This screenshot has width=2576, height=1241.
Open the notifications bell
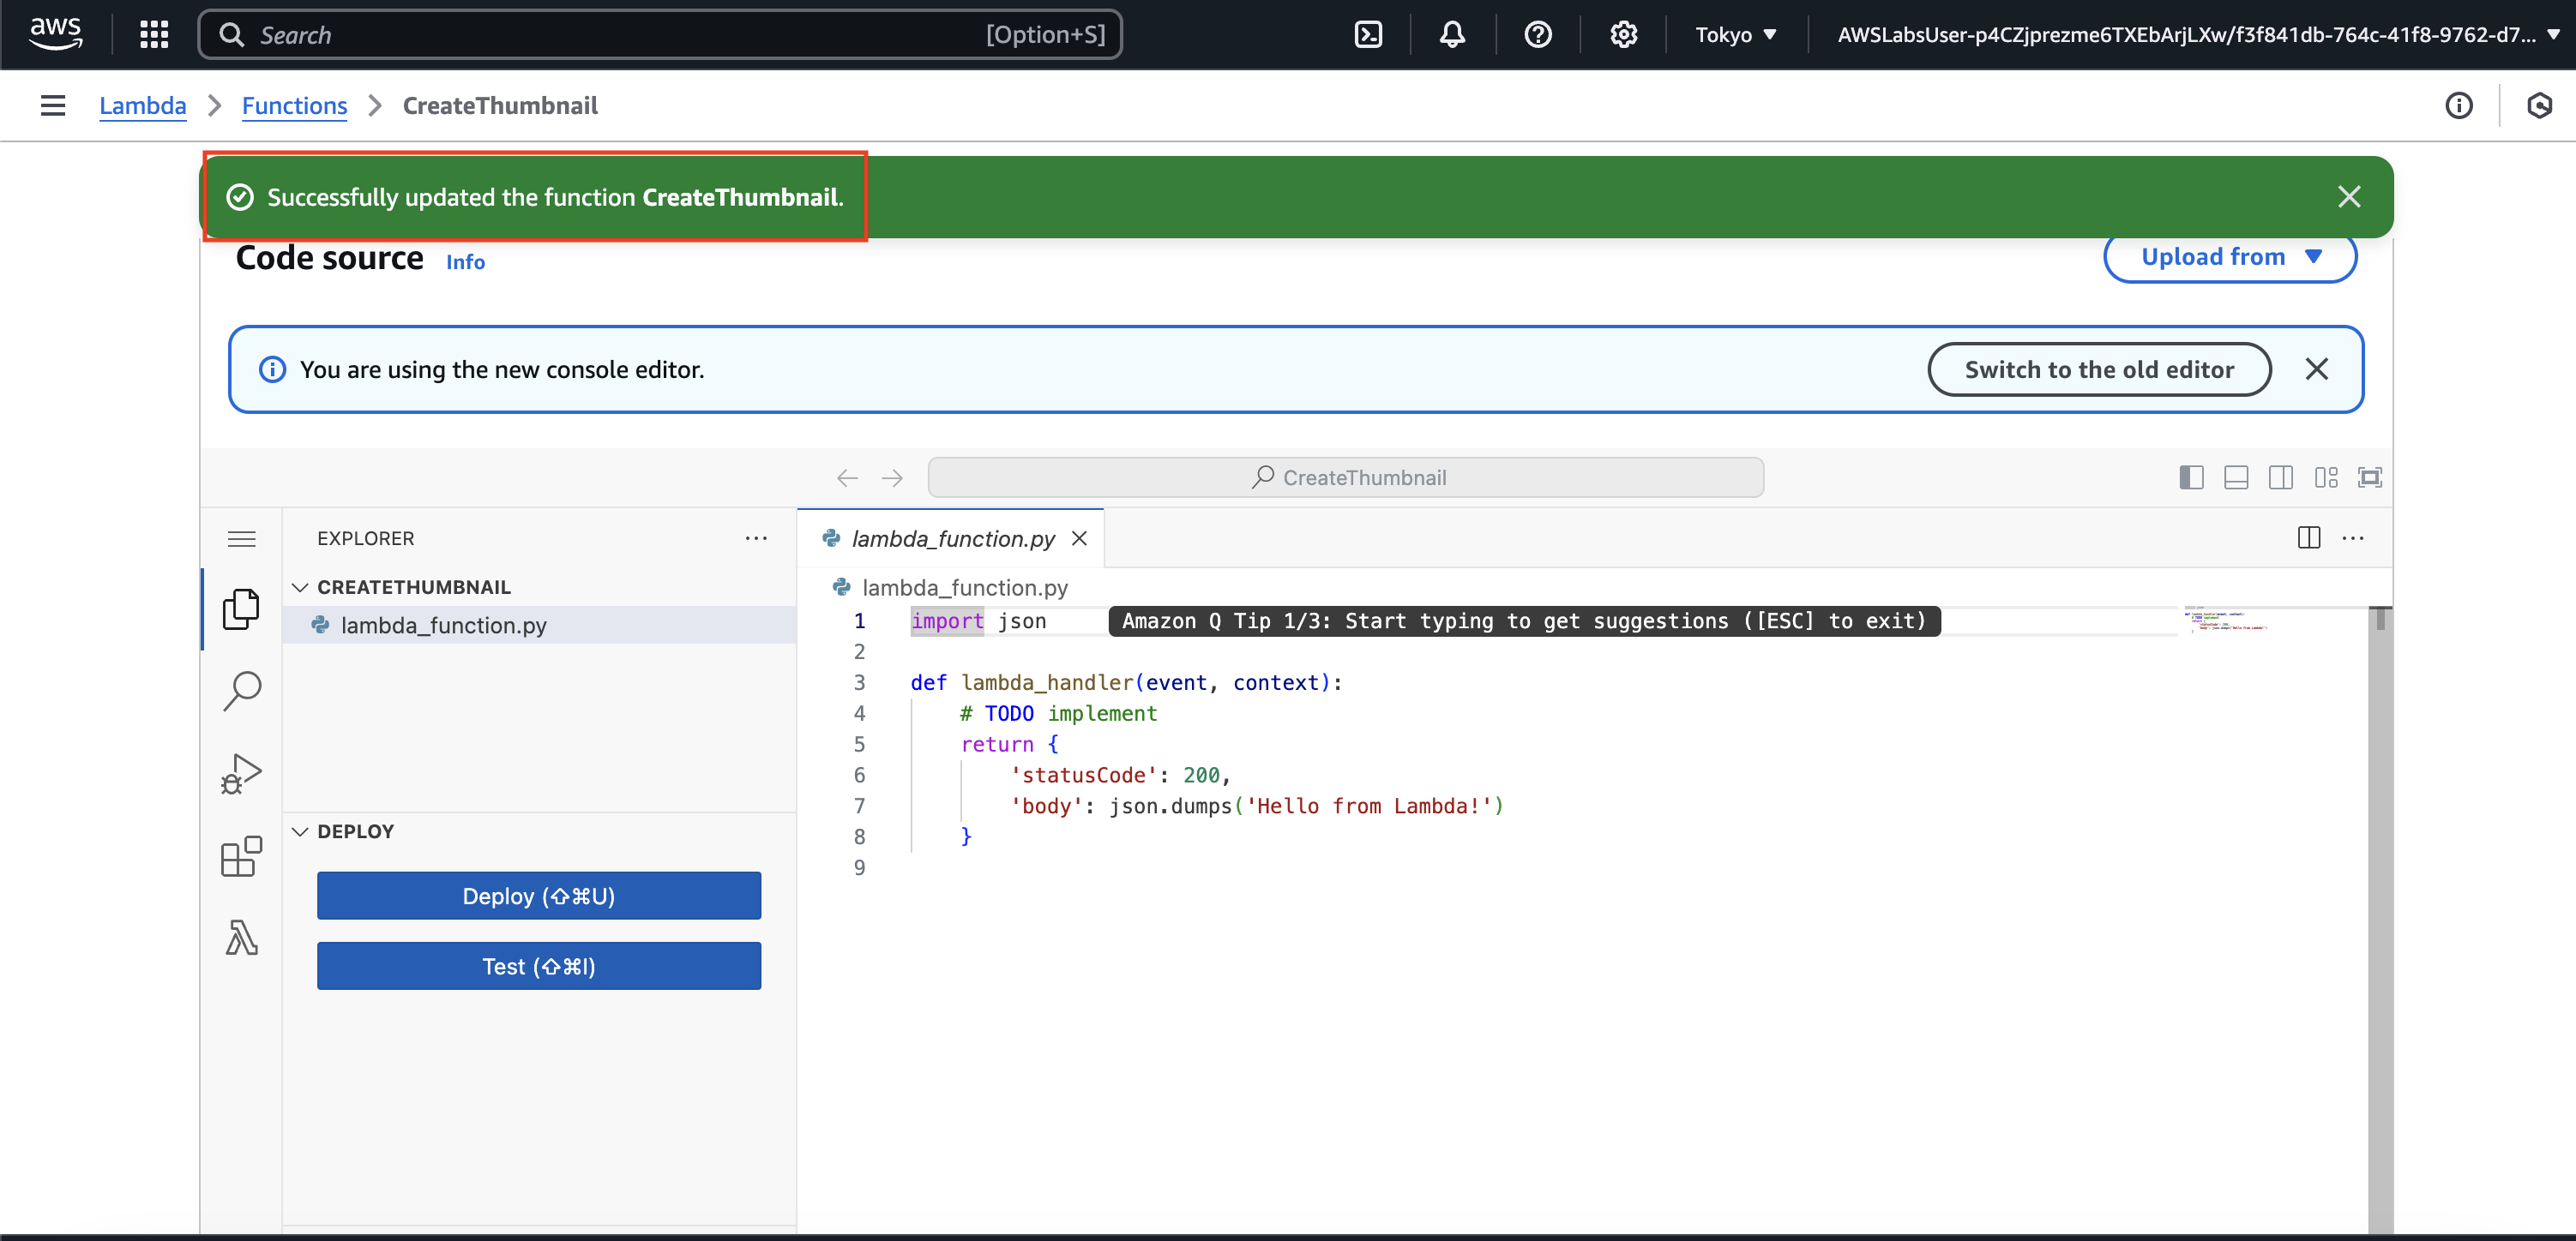point(1452,35)
